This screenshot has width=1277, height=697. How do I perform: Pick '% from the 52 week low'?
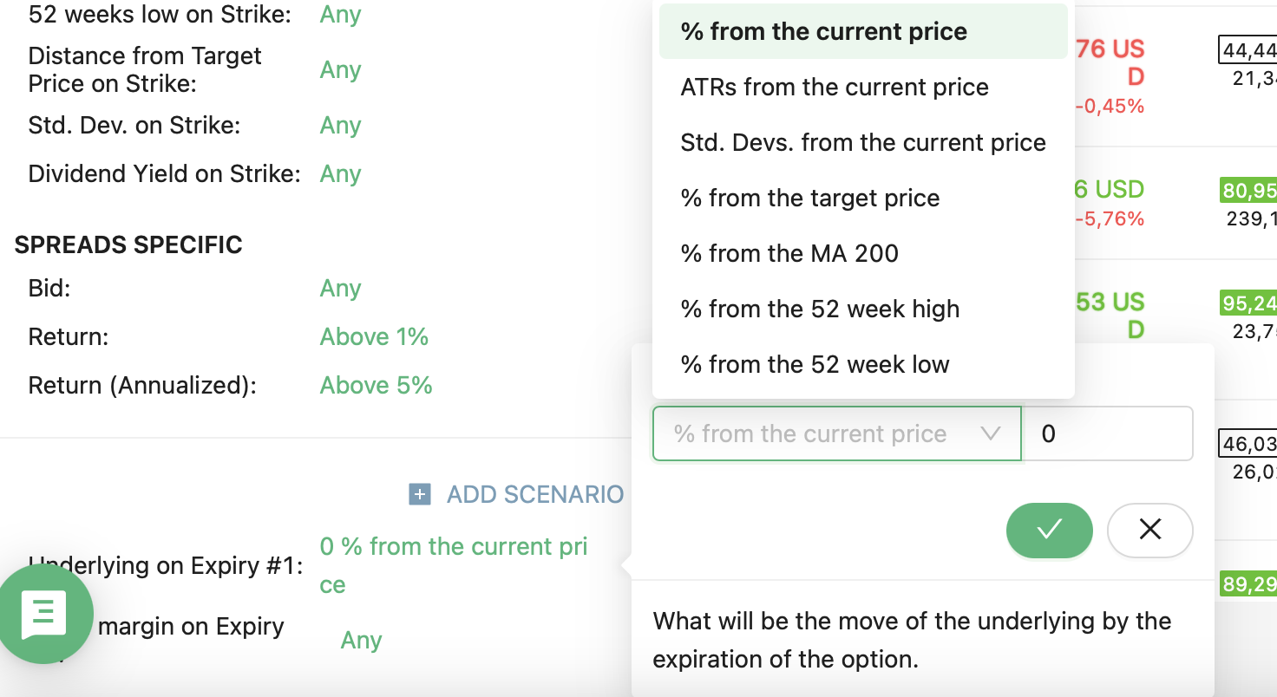coord(815,365)
